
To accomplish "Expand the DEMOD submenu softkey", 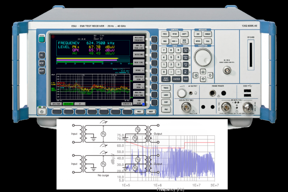I will click(139, 70).
